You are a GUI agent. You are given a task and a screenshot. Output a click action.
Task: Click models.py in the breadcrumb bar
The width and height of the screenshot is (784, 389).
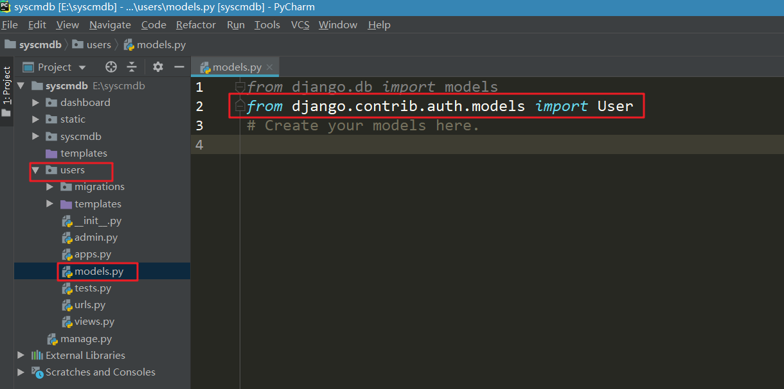(x=155, y=45)
